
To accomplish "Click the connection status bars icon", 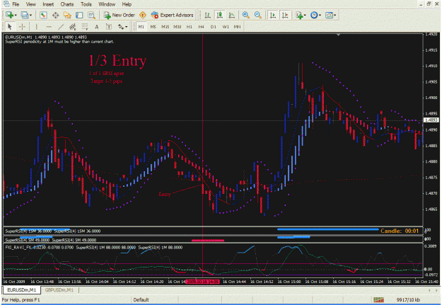I will [x=378, y=299].
